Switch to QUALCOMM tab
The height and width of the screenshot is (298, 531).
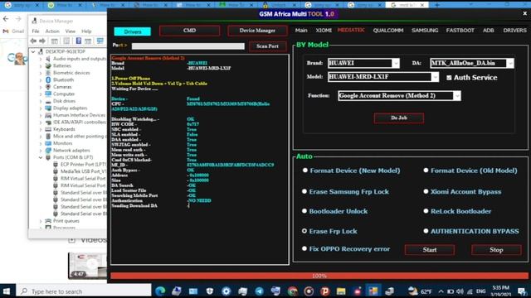click(x=388, y=31)
